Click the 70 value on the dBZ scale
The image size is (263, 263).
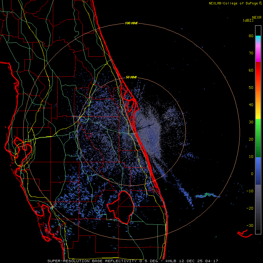pos(251,53)
